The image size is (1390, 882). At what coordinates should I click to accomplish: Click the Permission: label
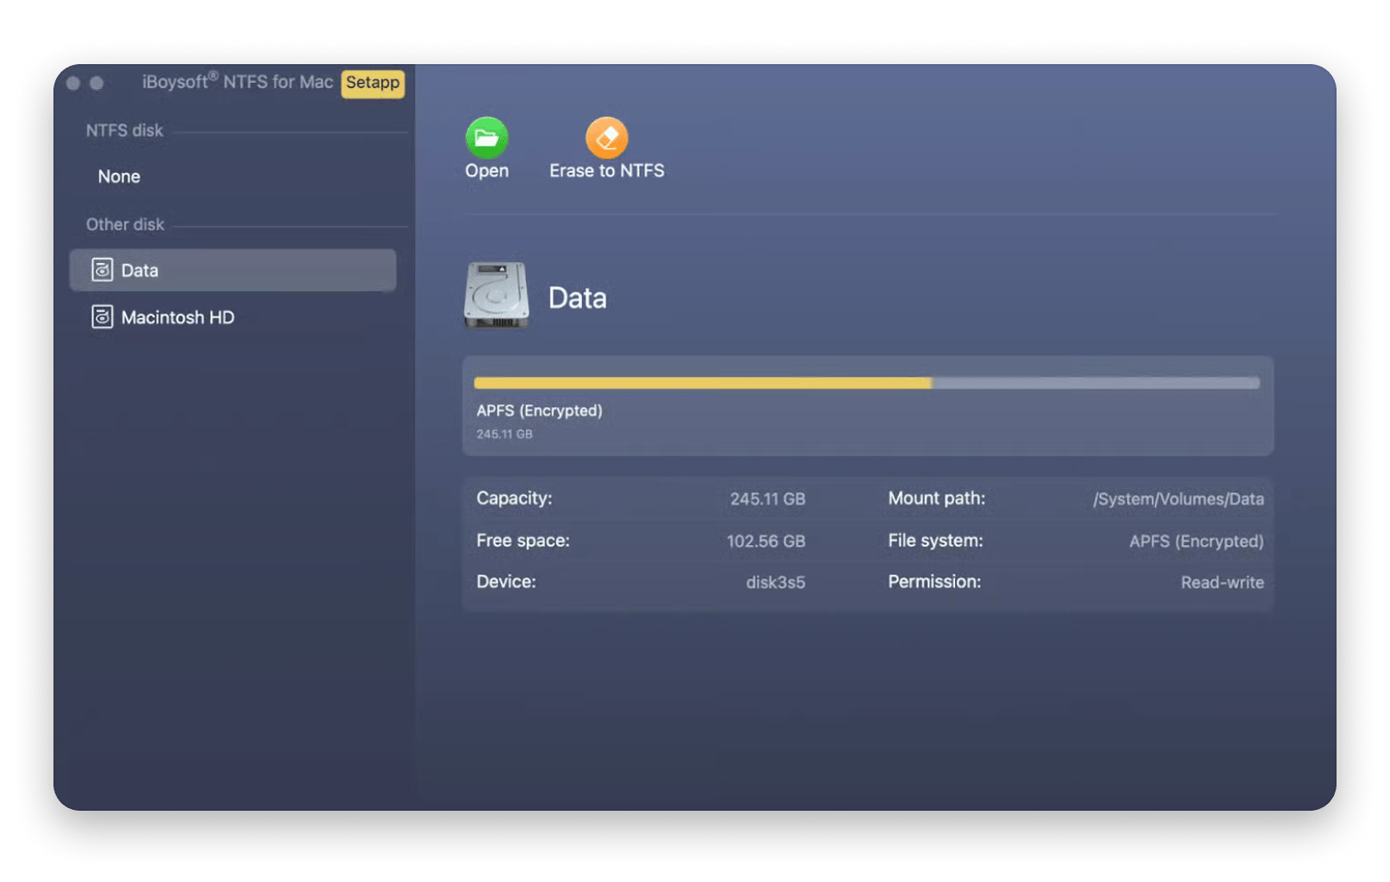coord(934,582)
